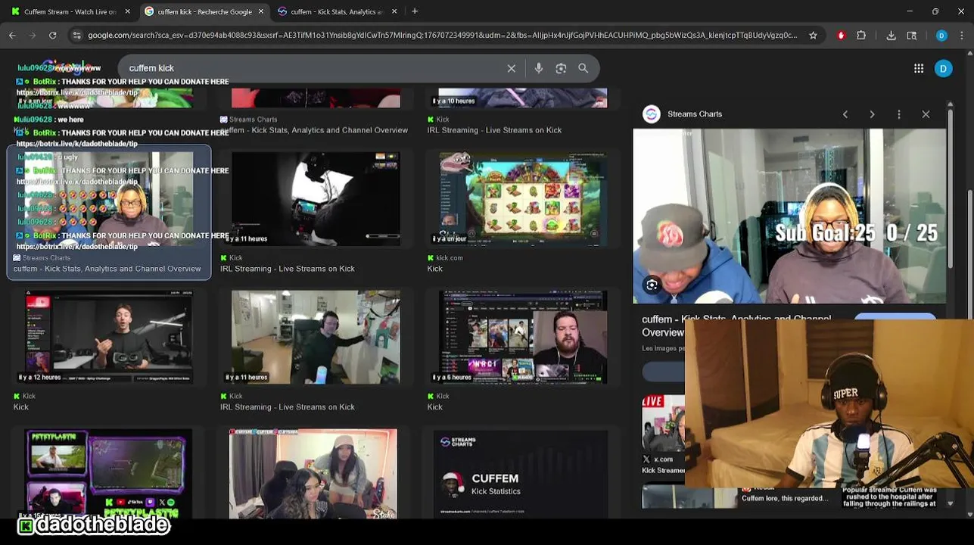Open the red extension icon
Viewport: 974px width, 545px height.
click(841, 35)
